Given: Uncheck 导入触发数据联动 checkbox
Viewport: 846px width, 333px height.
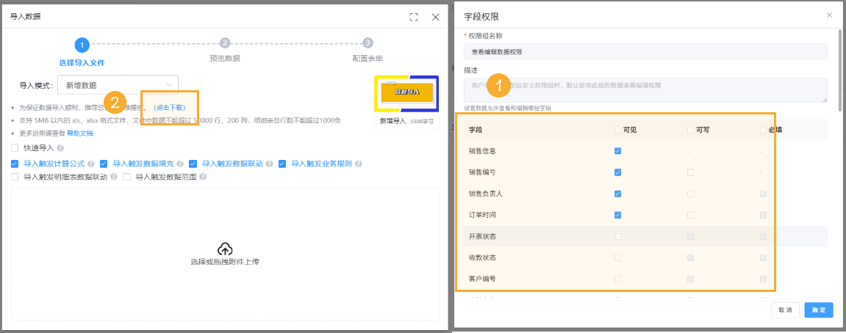Looking at the screenshot, I should 193,164.
